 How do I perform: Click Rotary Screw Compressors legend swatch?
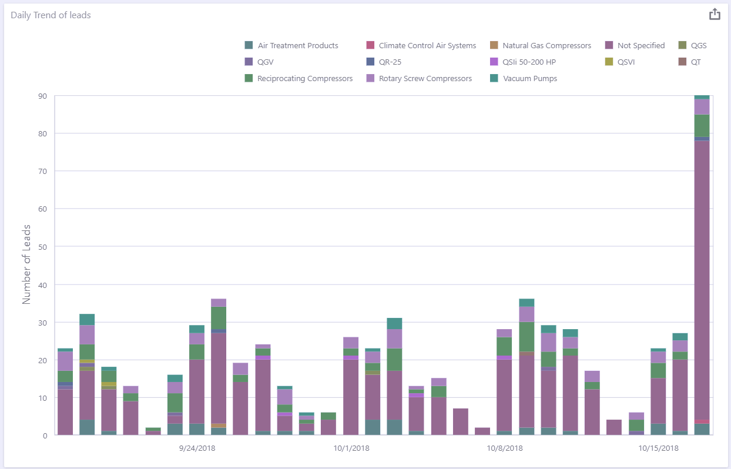[x=370, y=78]
